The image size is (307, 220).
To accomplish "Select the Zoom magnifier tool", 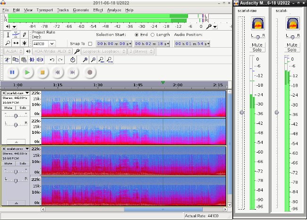I will click(8, 43).
